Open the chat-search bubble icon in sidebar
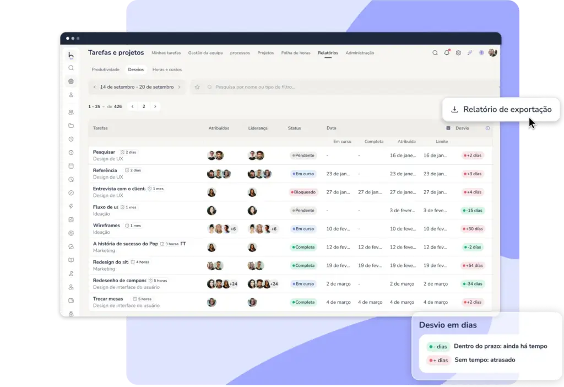 click(x=71, y=246)
